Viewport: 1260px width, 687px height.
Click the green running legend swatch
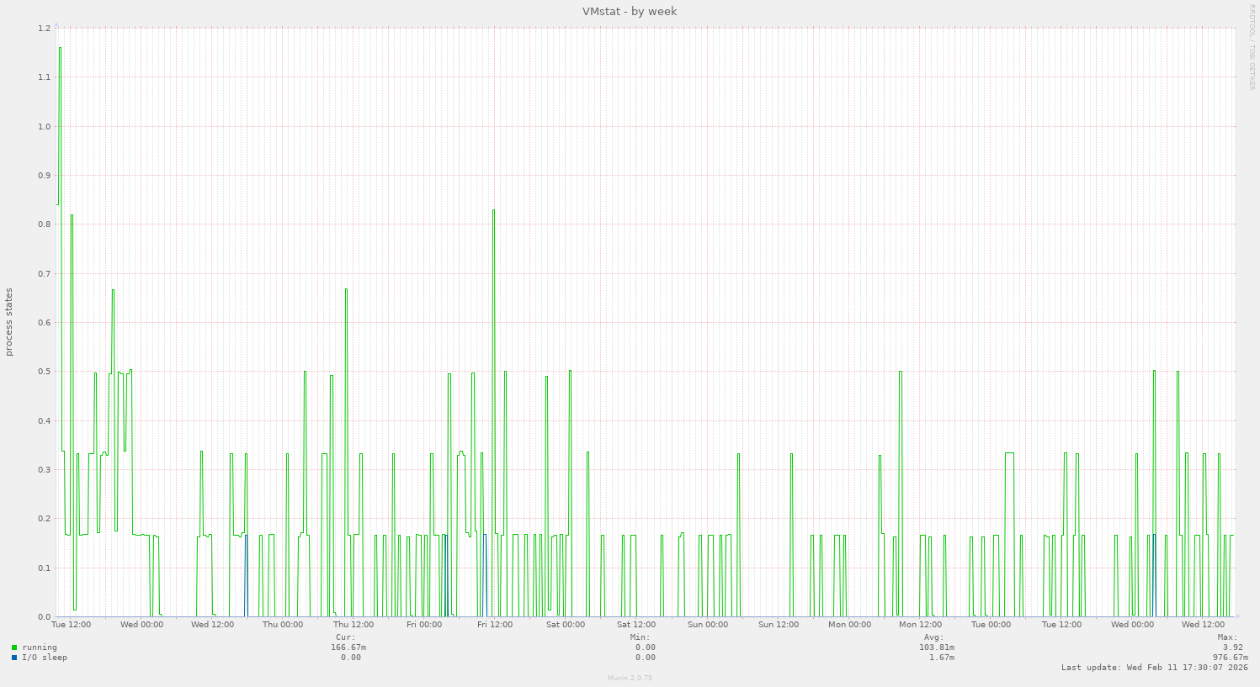14,647
